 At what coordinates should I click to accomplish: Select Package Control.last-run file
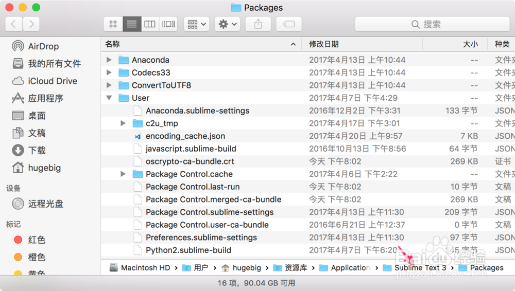193,187
